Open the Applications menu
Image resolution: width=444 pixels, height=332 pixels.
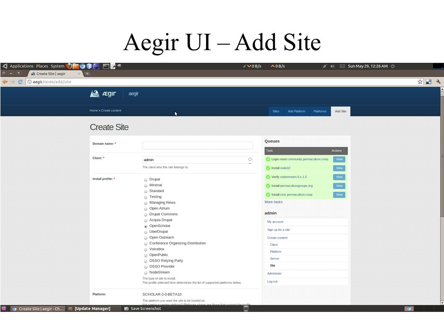21,66
